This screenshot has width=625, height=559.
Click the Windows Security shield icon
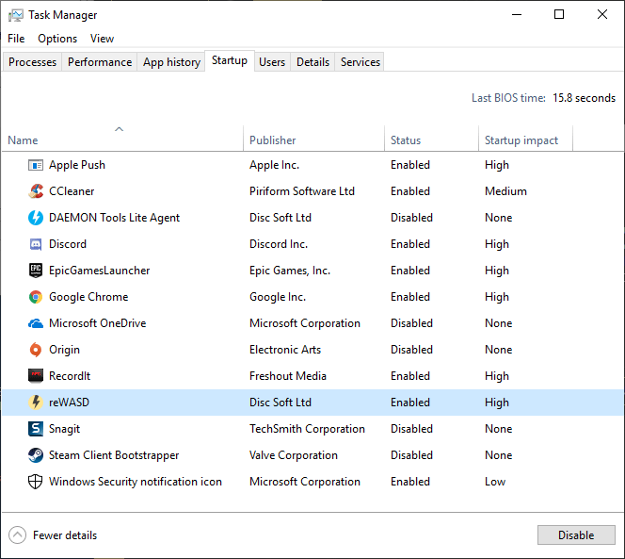click(x=36, y=482)
